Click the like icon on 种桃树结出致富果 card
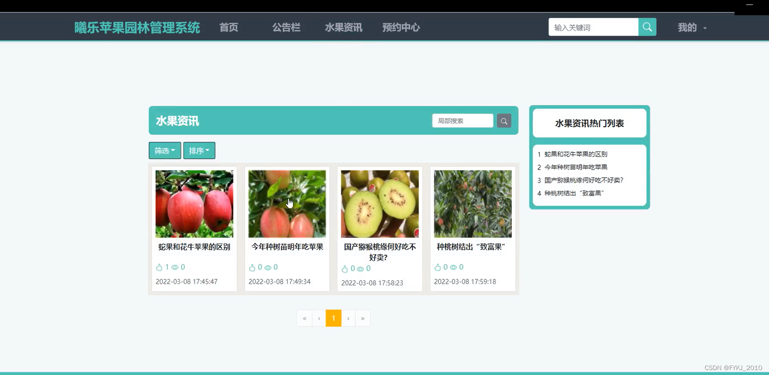 point(438,267)
